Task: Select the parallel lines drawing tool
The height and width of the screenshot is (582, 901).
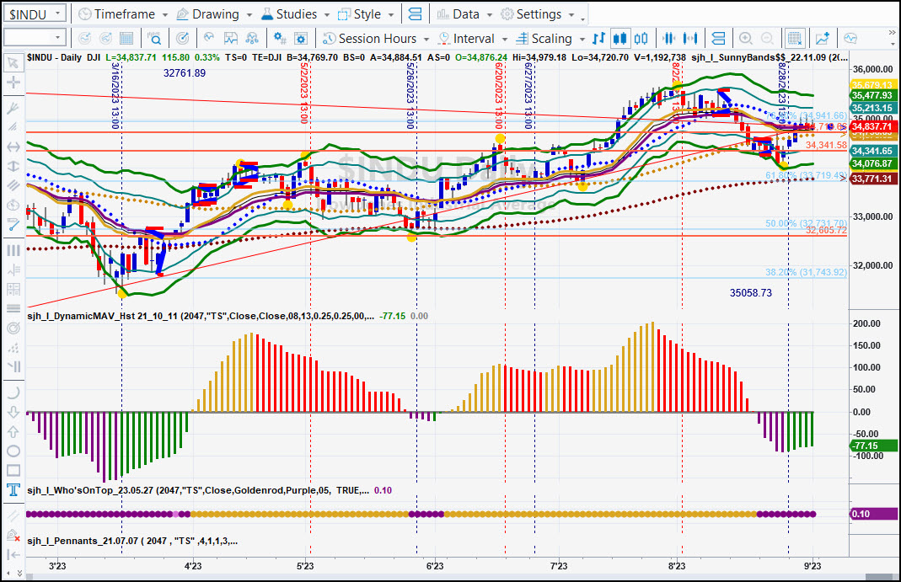Action: pyautogui.click(x=13, y=185)
